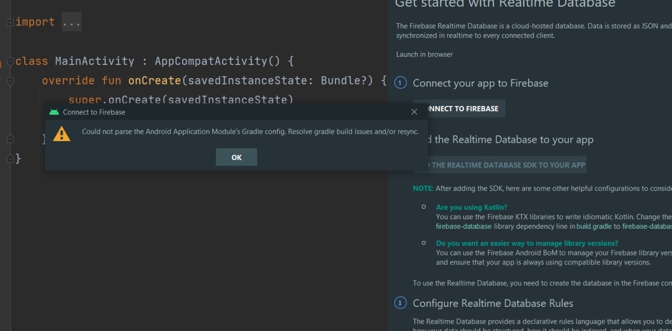Select the 'Are you using Kotlin?' heading

coord(471,207)
